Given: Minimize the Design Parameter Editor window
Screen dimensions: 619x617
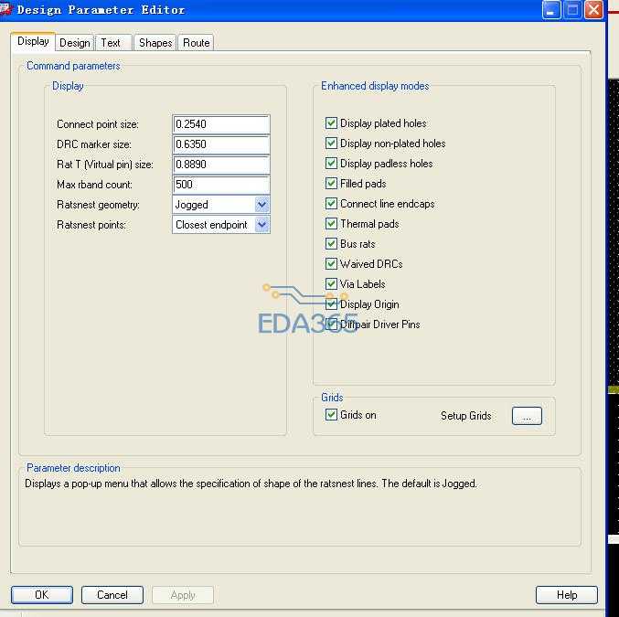Looking at the screenshot, I should 551,9.
